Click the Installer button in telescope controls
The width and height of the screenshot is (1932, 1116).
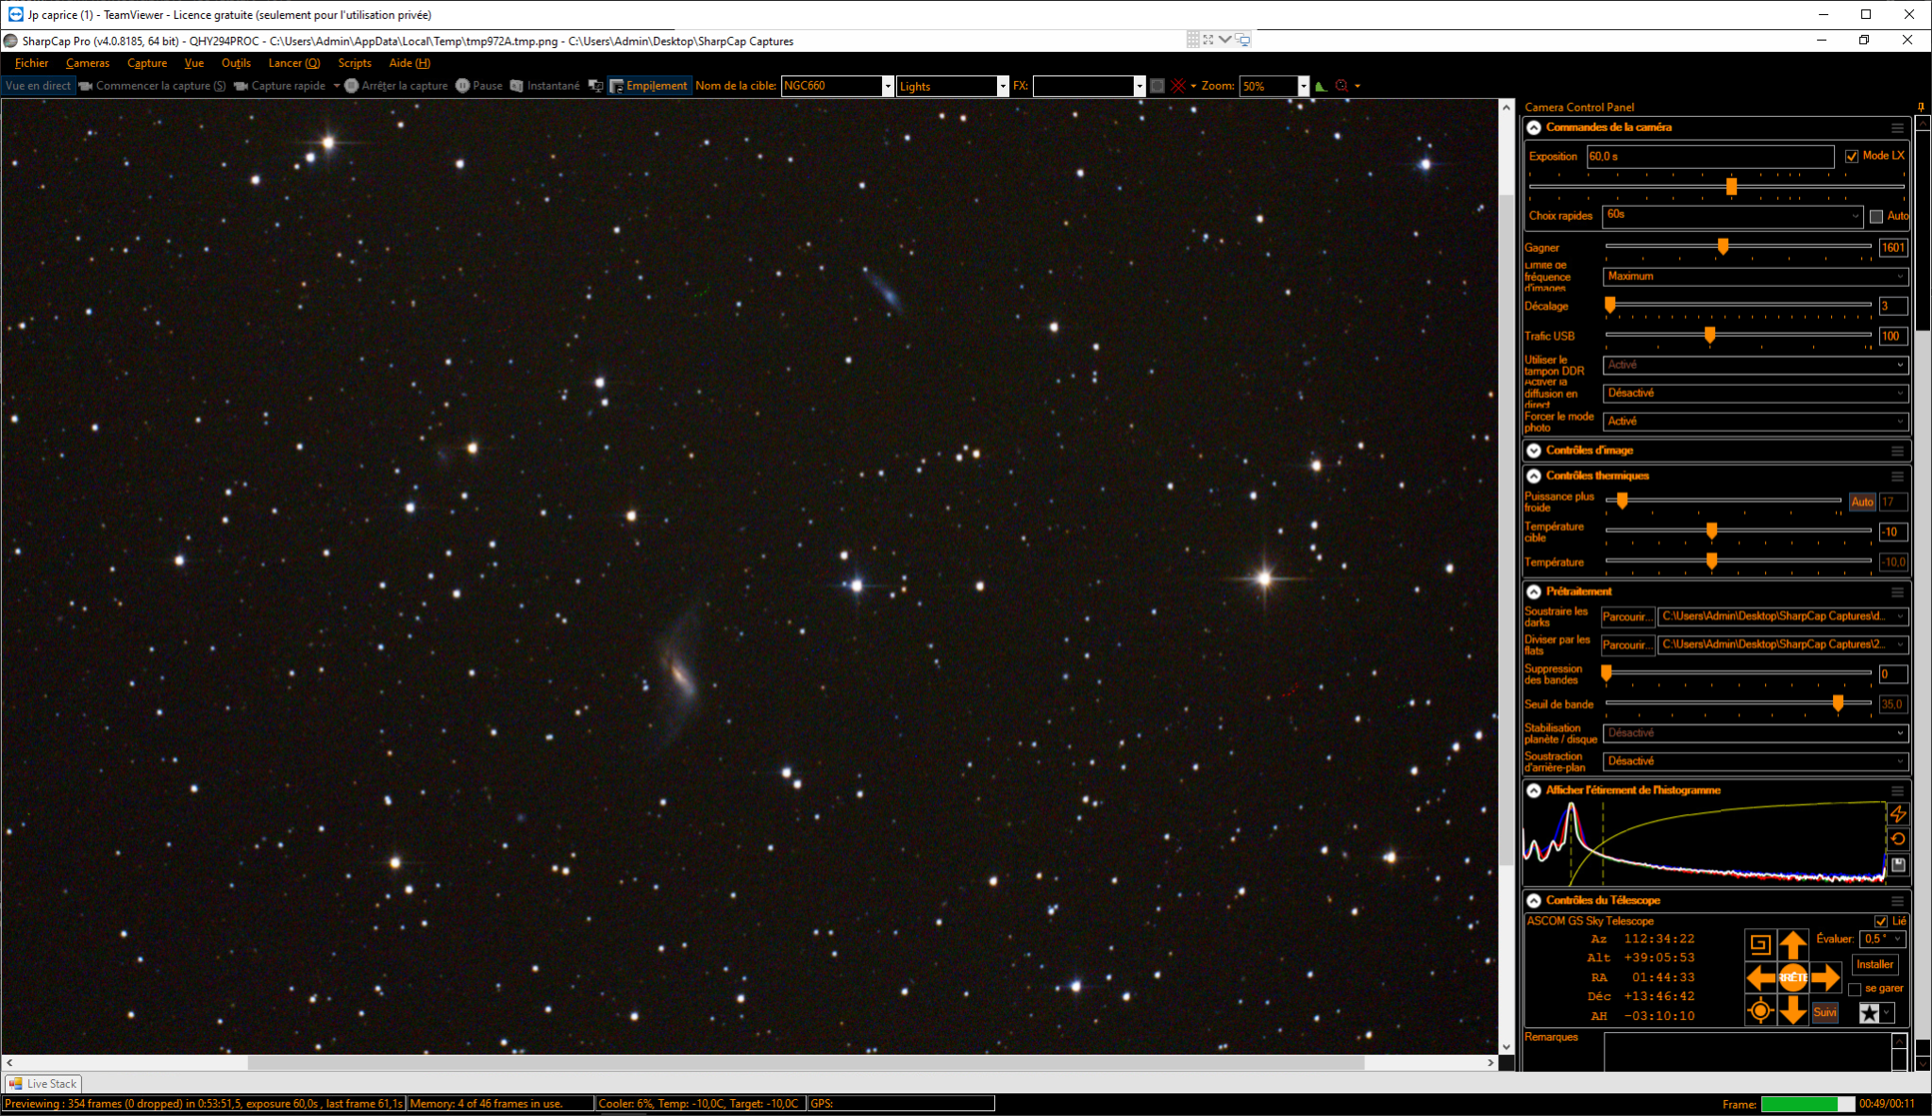[x=1874, y=965]
